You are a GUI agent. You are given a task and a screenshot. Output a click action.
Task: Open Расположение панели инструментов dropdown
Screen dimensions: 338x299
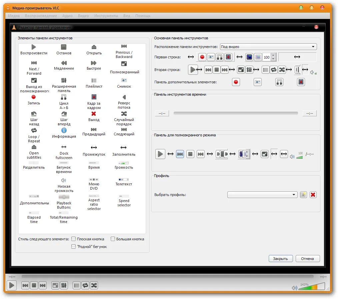point(268,47)
